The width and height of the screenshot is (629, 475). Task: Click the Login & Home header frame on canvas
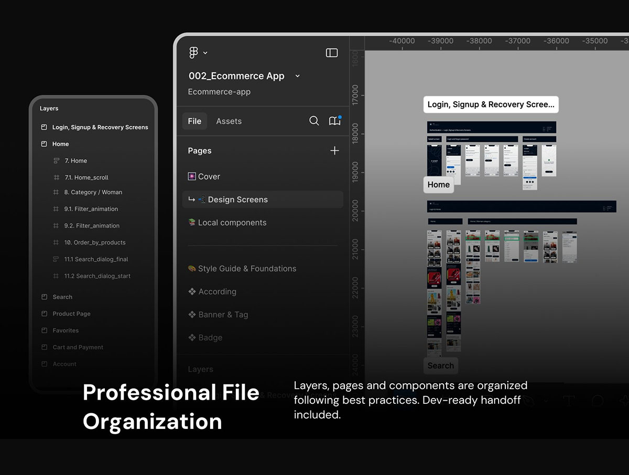pyautogui.click(x=522, y=207)
